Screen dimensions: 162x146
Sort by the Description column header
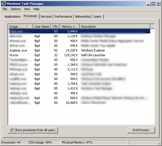click(115, 26)
